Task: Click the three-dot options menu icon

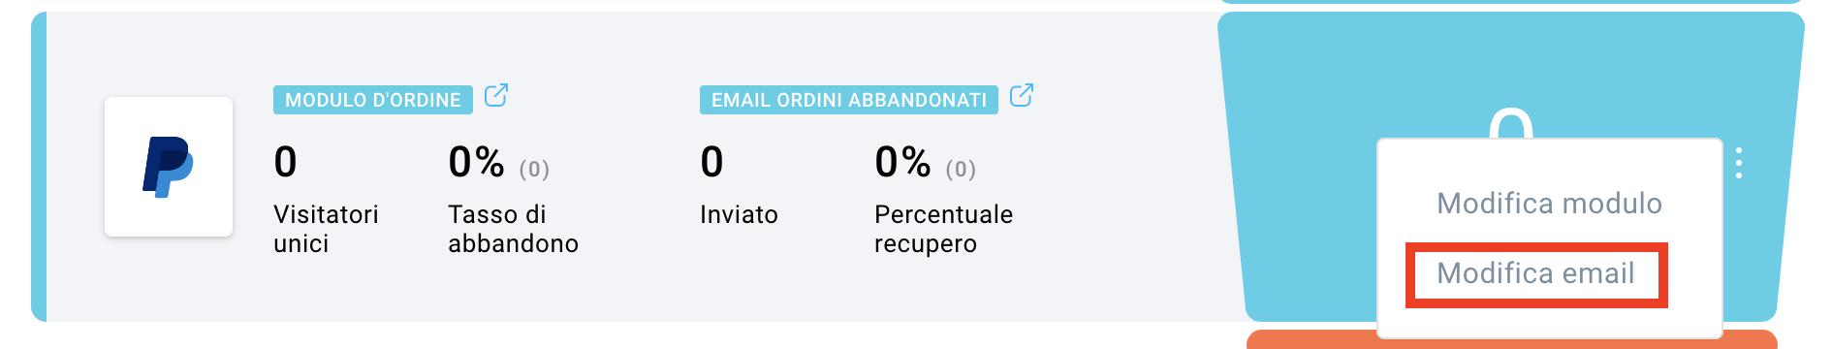Action: [1739, 163]
